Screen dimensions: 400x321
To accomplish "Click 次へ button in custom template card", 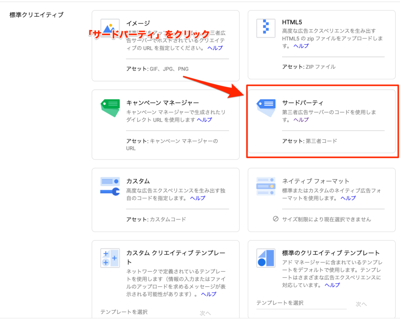I will [x=205, y=313].
